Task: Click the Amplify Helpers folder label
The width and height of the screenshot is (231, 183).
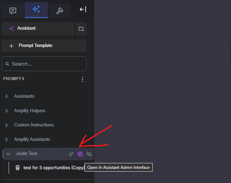Action: tap(30, 110)
